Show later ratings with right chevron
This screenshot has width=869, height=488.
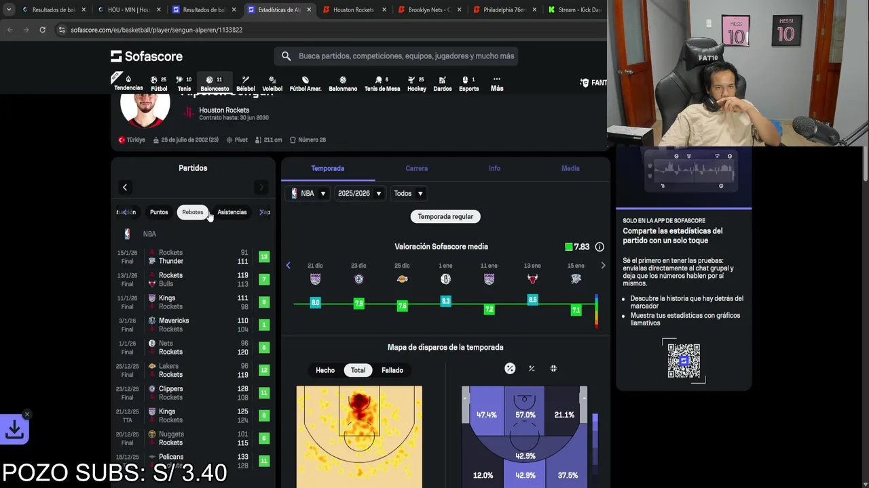tap(603, 266)
